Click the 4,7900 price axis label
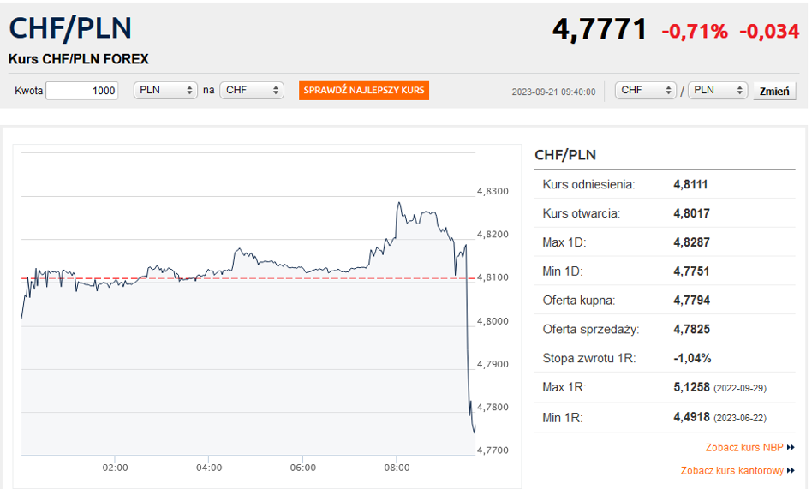812x489 pixels. click(x=493, y=364)
